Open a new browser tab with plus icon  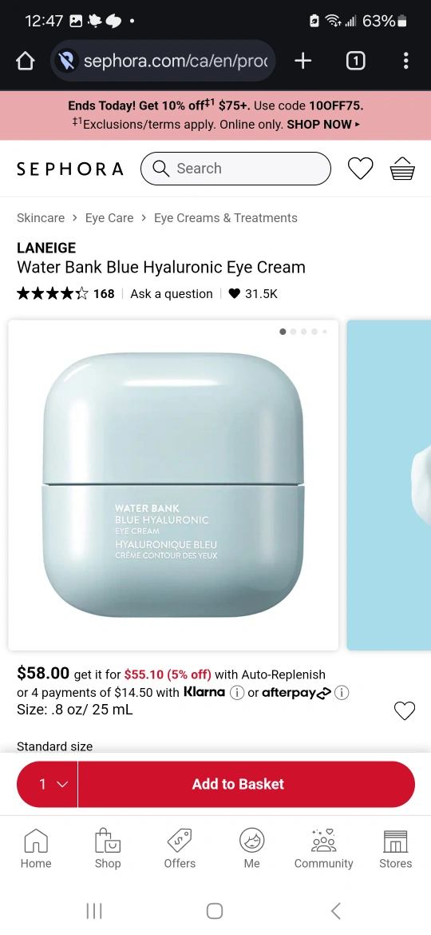coord(303,61)
